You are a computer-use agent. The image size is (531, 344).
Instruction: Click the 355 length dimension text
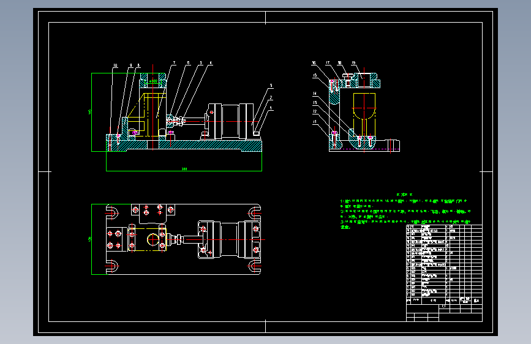pos(184,168)
